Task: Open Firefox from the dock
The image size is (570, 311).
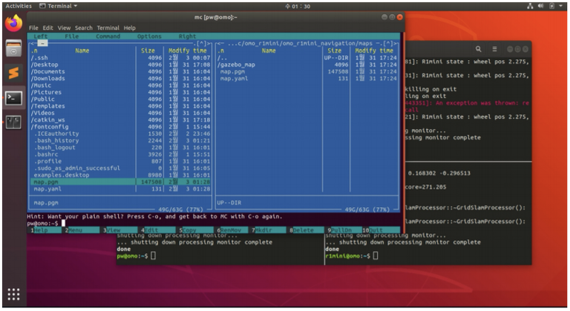Action: pos(13,24)
